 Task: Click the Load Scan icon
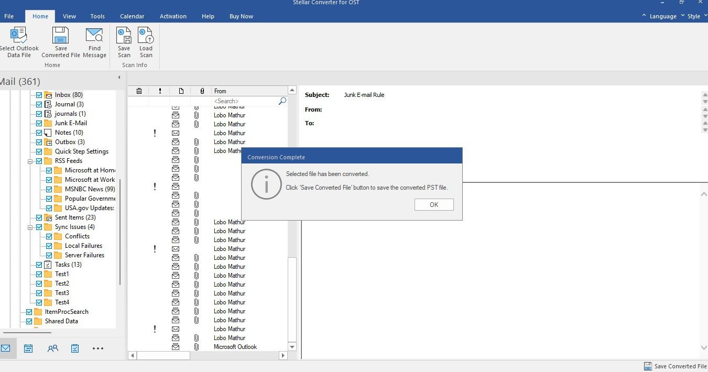146,36
